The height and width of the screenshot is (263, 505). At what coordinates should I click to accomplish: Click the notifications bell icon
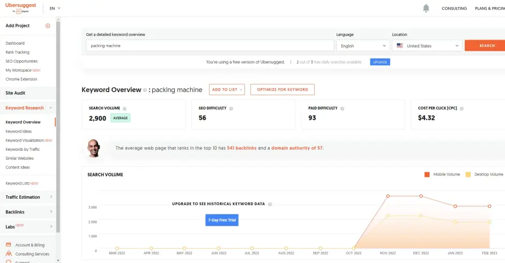click(426, 8)
